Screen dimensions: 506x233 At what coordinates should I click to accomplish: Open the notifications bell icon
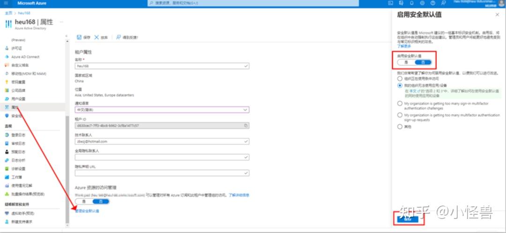411,3
